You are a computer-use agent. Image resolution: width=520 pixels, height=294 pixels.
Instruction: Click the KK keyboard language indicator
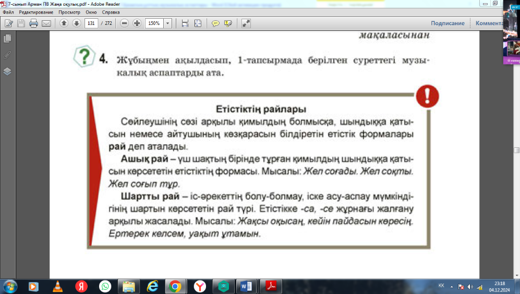(x=441, y=286)
